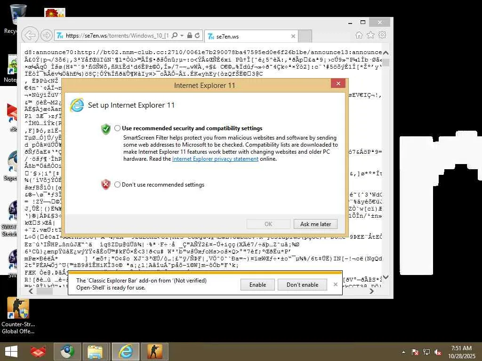
Task: Select Use recommended security and compatibility settings
Action: click(x=117, y=128)
